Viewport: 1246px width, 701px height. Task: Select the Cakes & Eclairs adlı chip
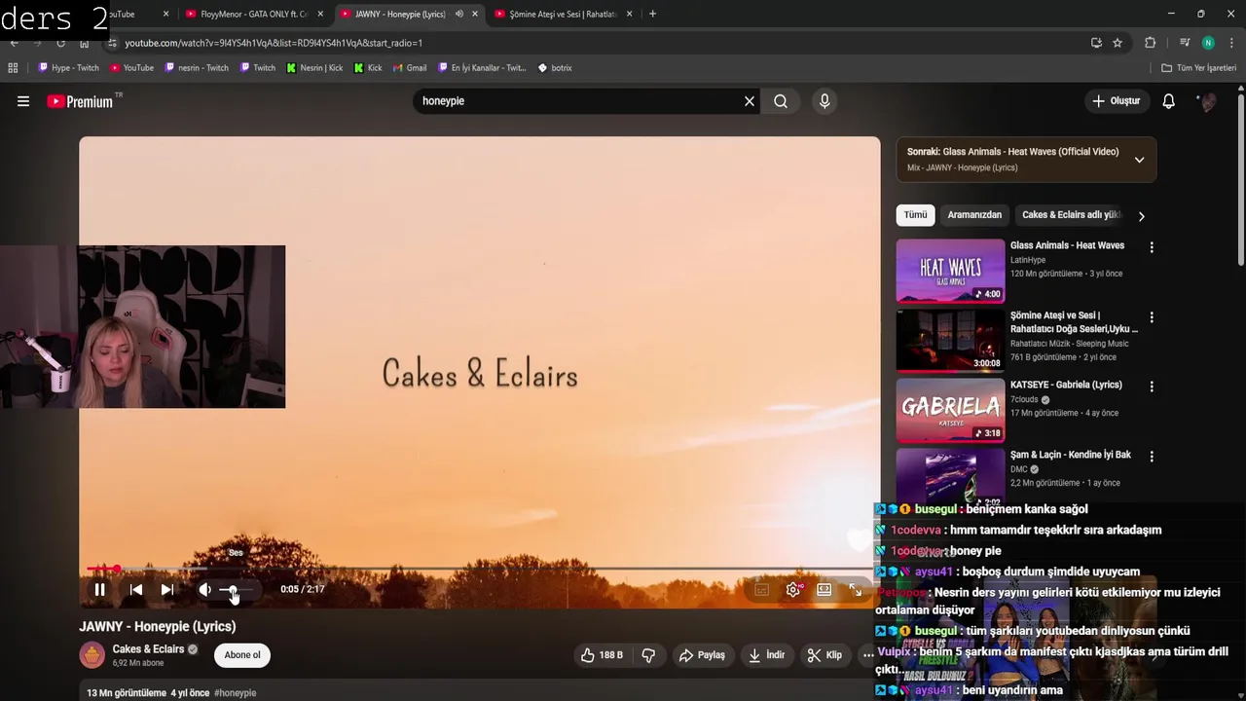click(1069, 215)
